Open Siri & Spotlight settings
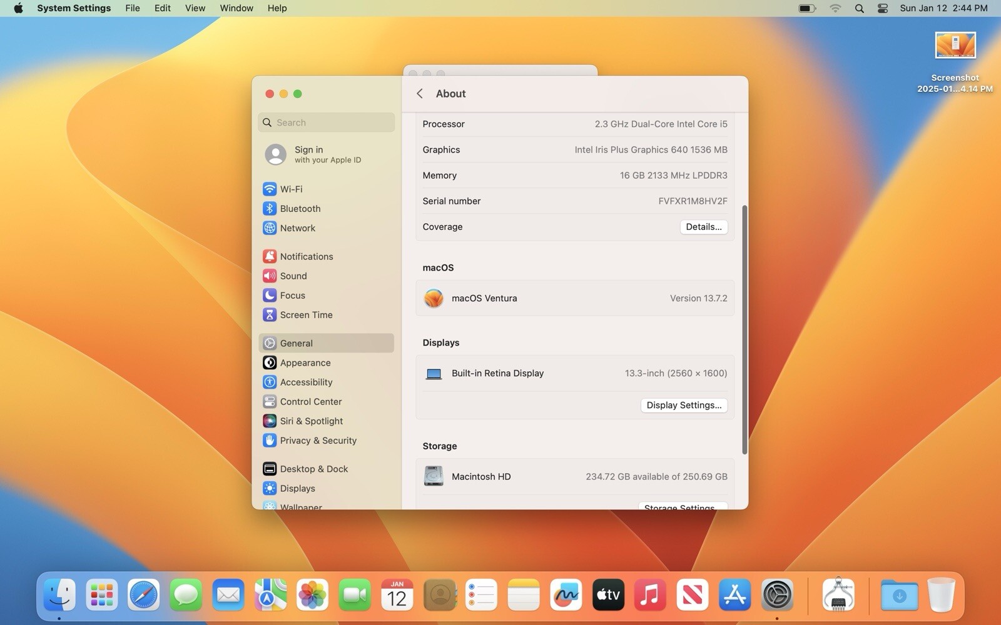Image resolution: width=1001 pixels, height=625 pixels. pos(311,421)
